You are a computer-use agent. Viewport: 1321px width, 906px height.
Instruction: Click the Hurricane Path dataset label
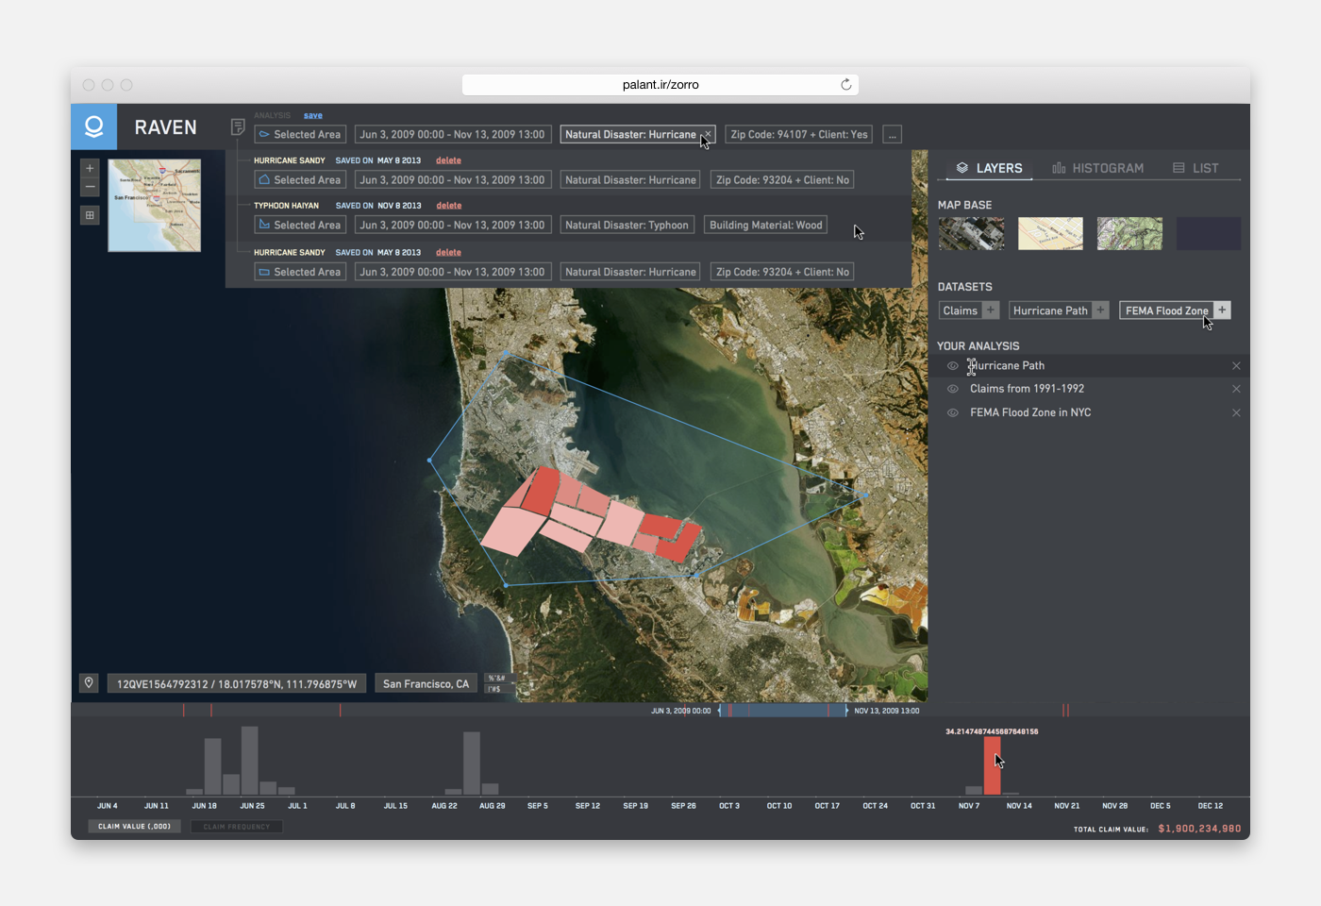tap(1050, 310)
